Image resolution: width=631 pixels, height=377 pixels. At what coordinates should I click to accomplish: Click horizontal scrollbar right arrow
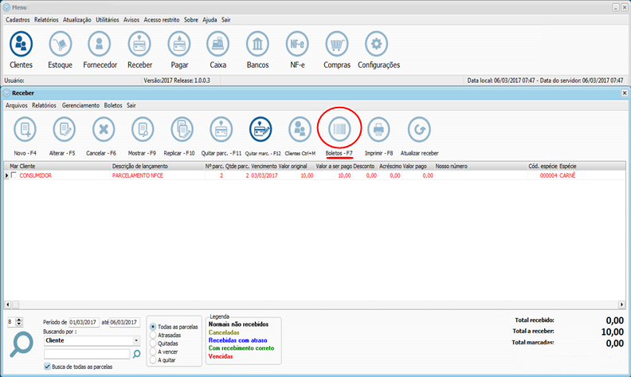click(x=621, y=304)
